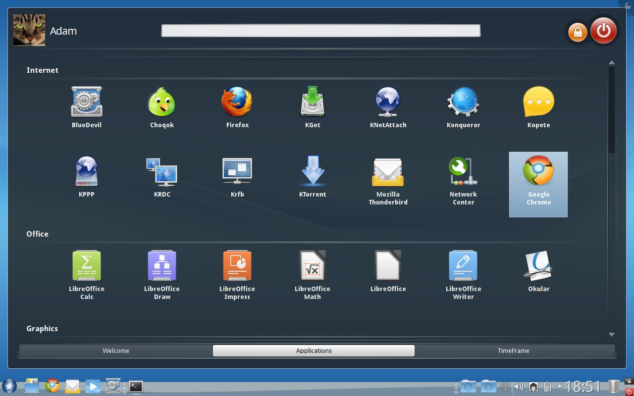Open Krfb desktop sharing
Image resolution: width=634 pixels, height=396 pixels.
click(237, 177)
